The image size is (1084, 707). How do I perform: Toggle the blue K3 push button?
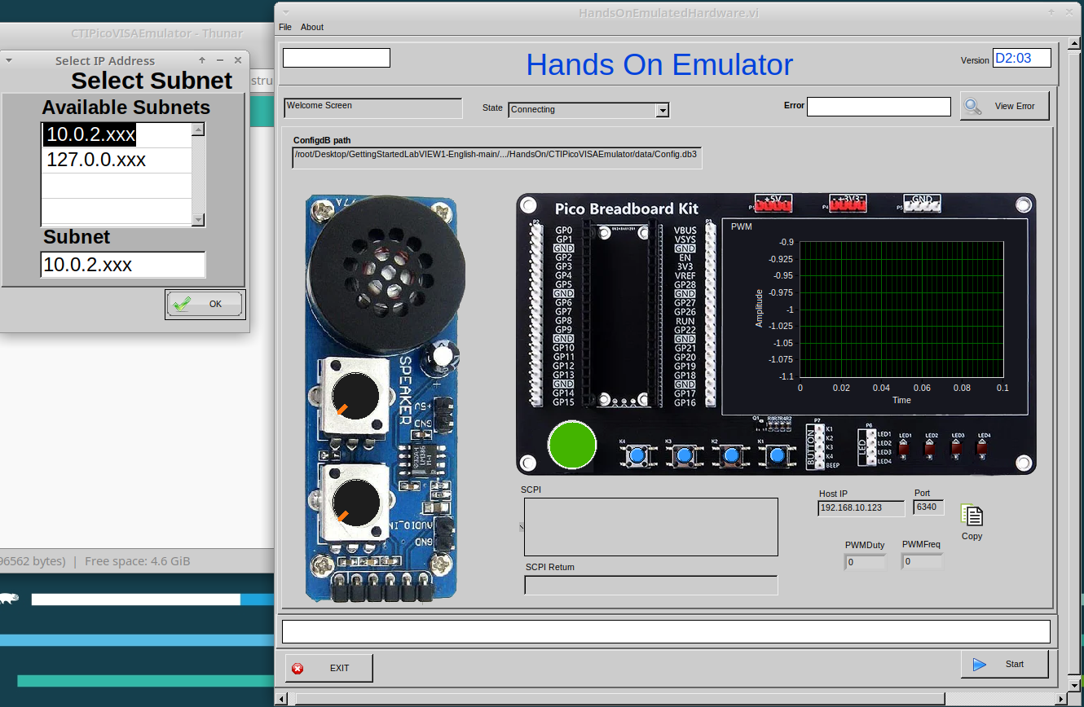coord(685,455)
